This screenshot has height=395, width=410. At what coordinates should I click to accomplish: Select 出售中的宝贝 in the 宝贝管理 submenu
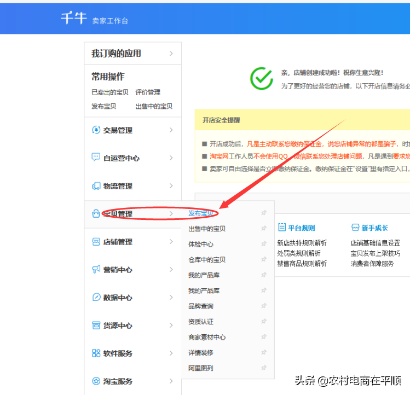point(207,229)
